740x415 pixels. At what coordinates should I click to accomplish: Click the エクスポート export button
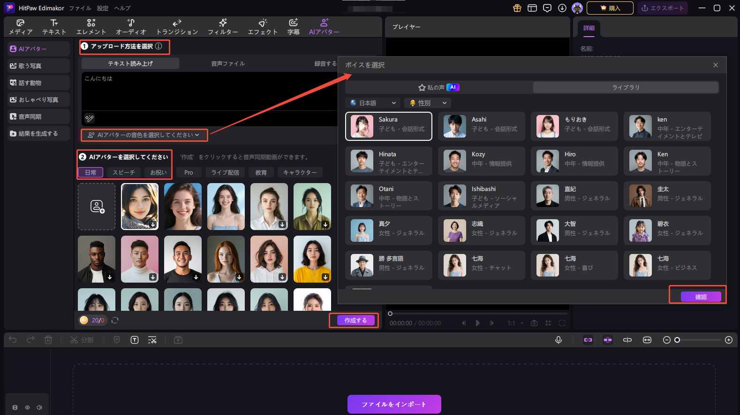pos(662,8)
